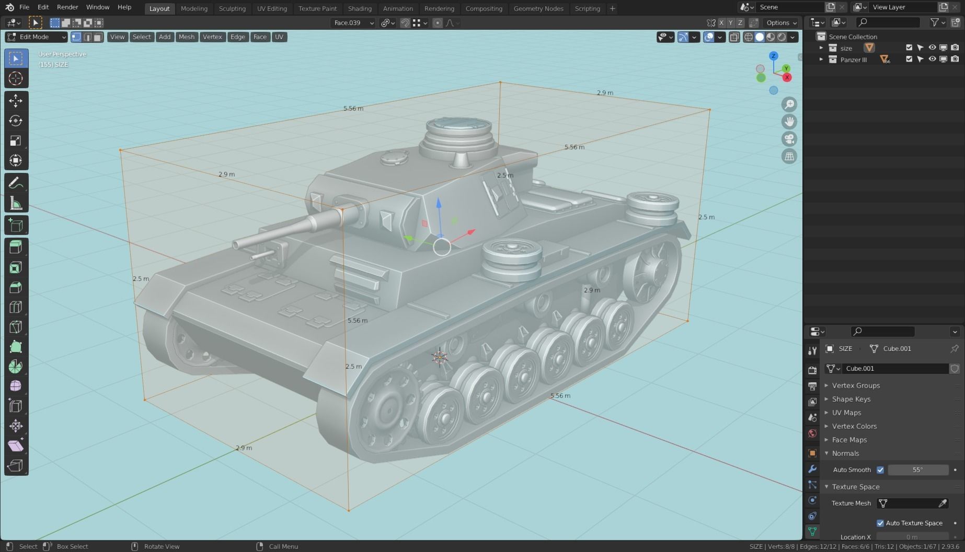Open the Options dropdown
This screenshot has height=552, width=965.
coord(782,23)
